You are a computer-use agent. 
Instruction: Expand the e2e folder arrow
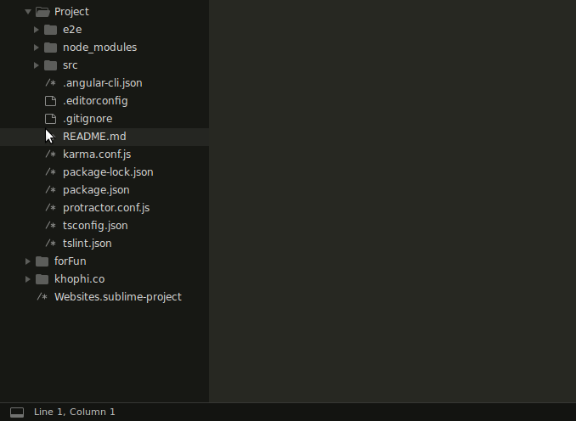pos(37,30)
